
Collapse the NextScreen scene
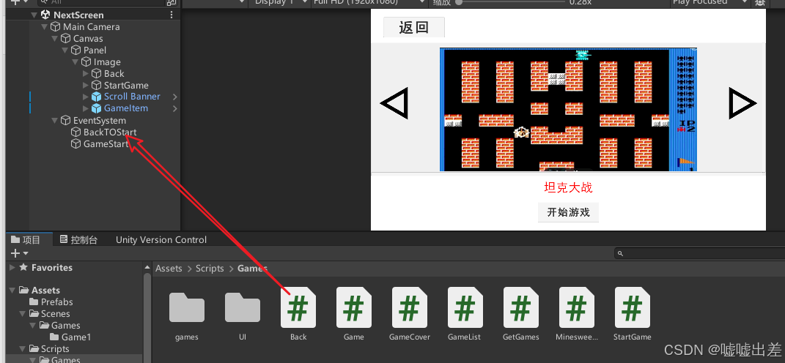pyautogui.click(x=34, y=15)
